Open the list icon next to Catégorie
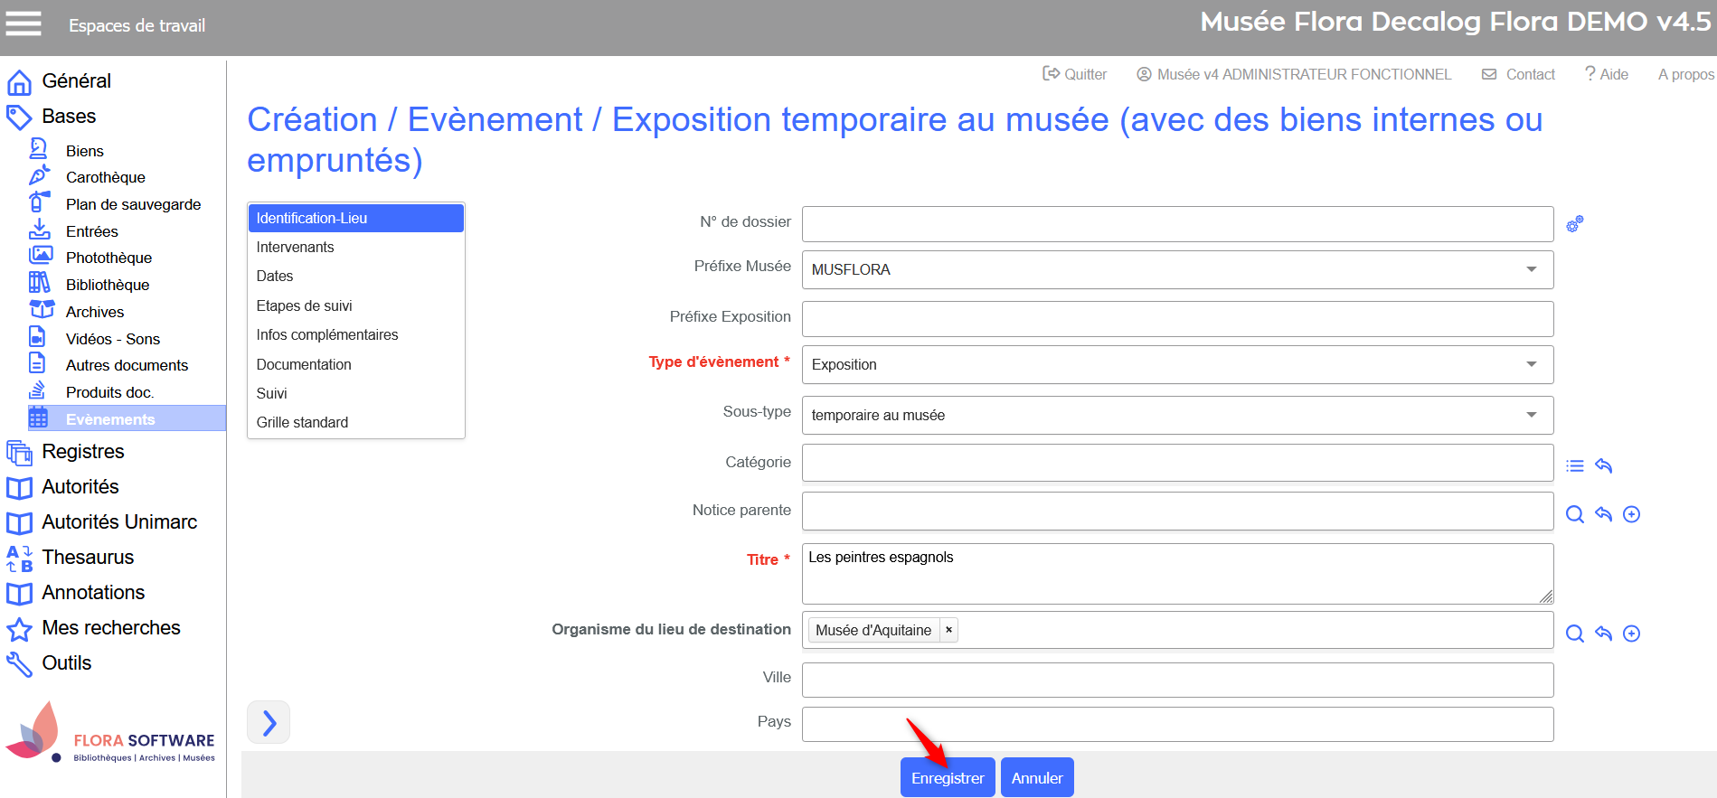The width and height of the screenshot is (1717, 798). (x=1574, y=465)
